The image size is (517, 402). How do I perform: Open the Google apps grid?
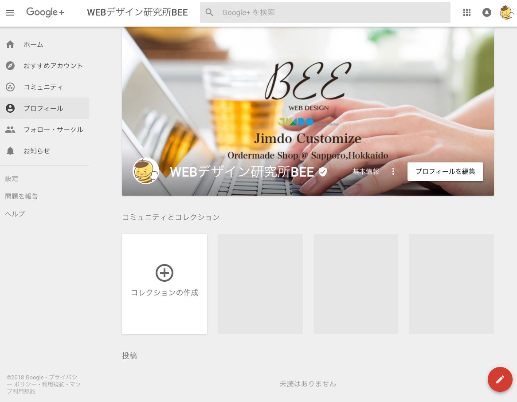tap(466, 12)
